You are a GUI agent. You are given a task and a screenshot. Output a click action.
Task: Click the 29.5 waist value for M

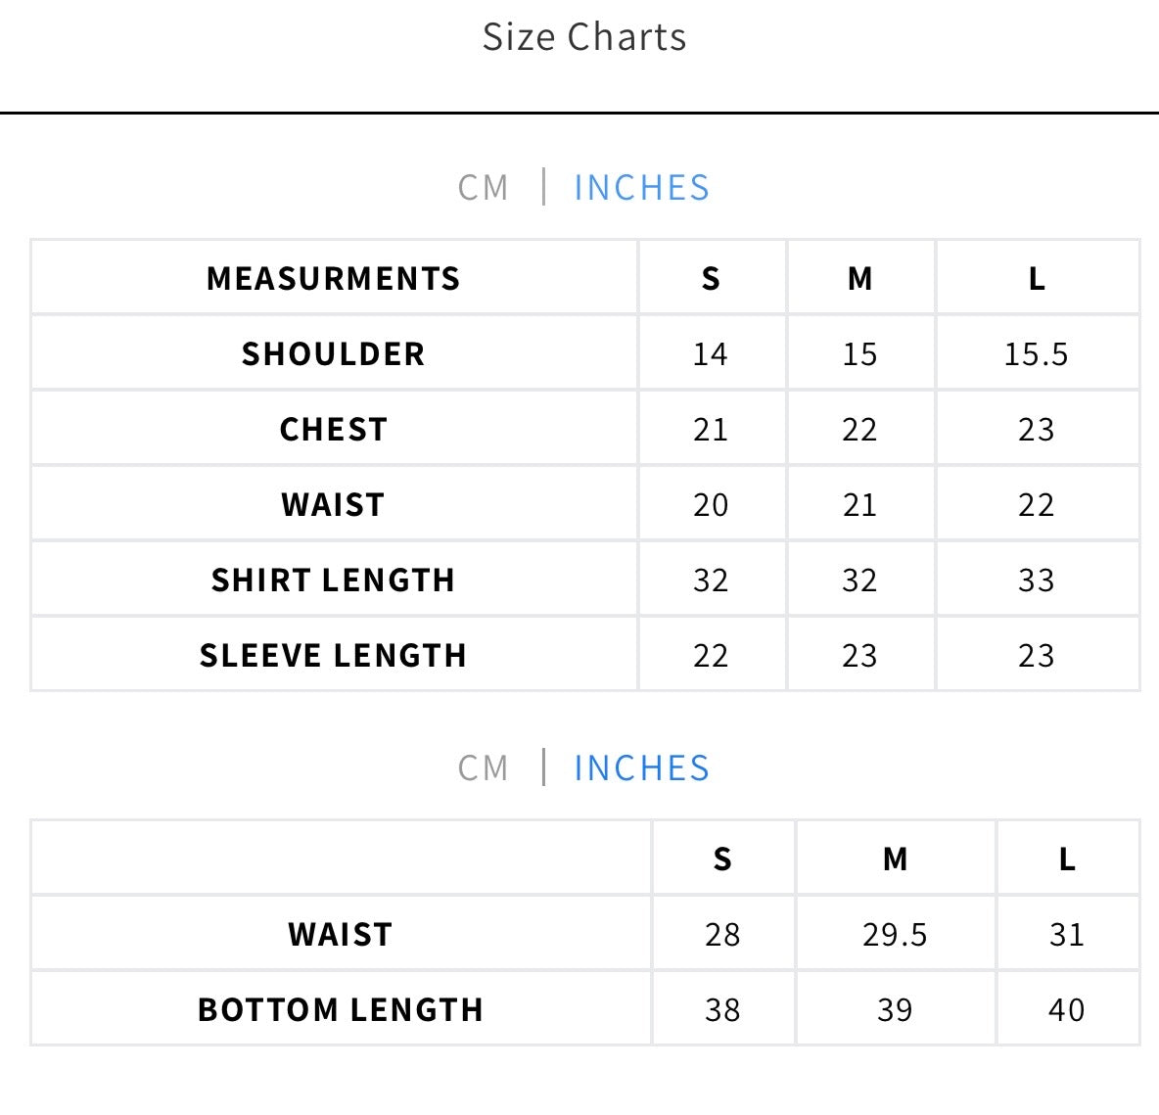895,935
